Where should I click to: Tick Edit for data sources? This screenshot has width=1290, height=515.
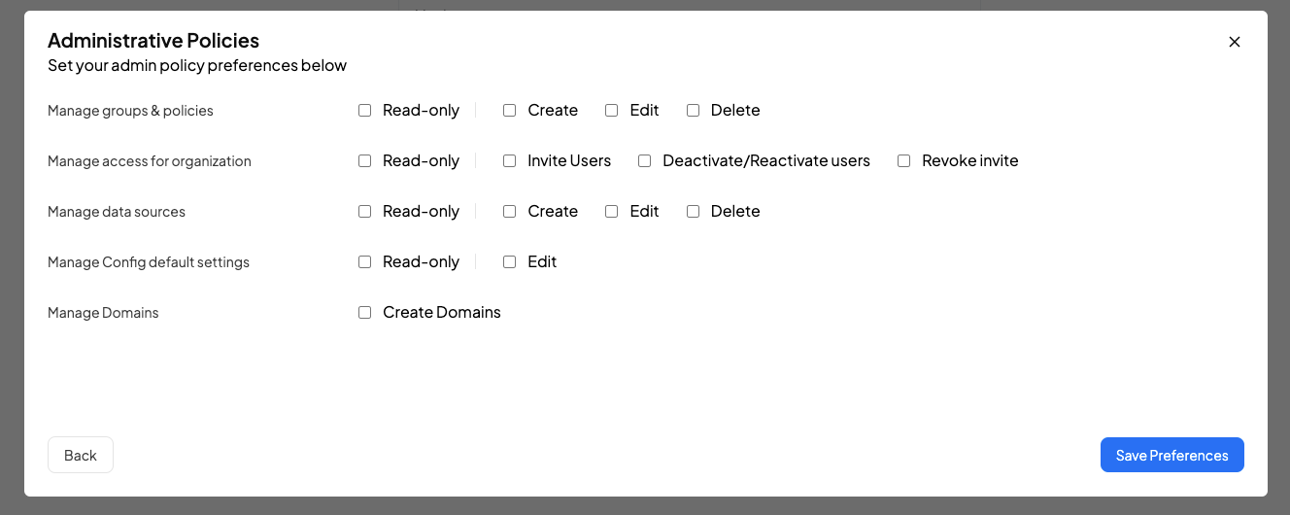(612, 212)
